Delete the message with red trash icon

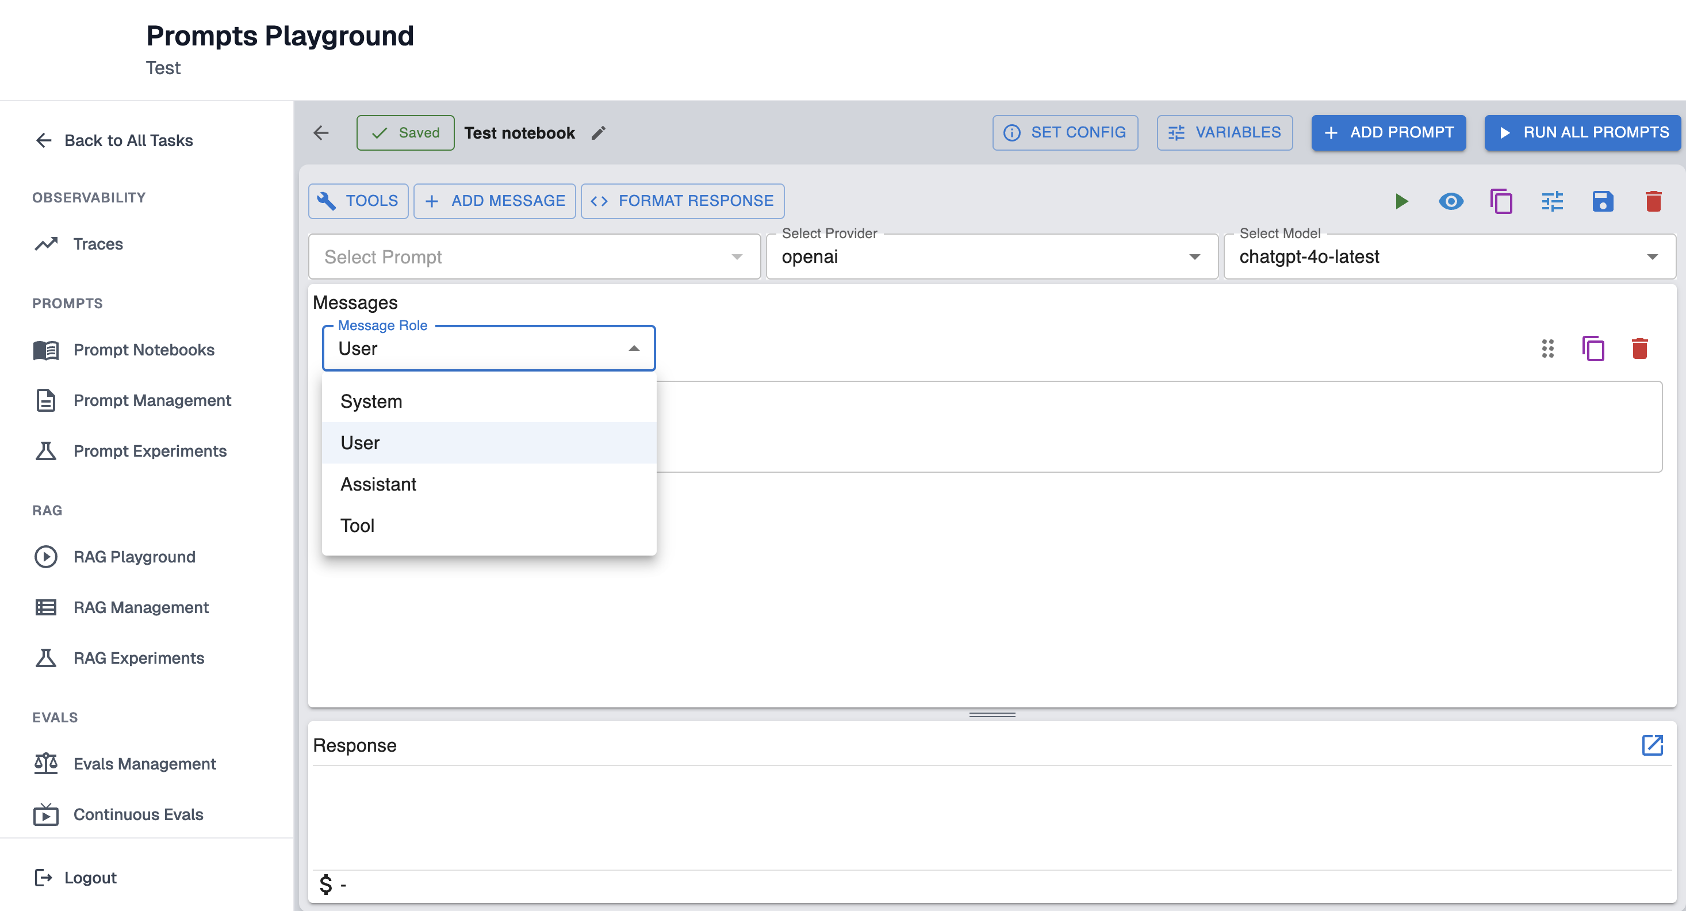point(1639,349)
